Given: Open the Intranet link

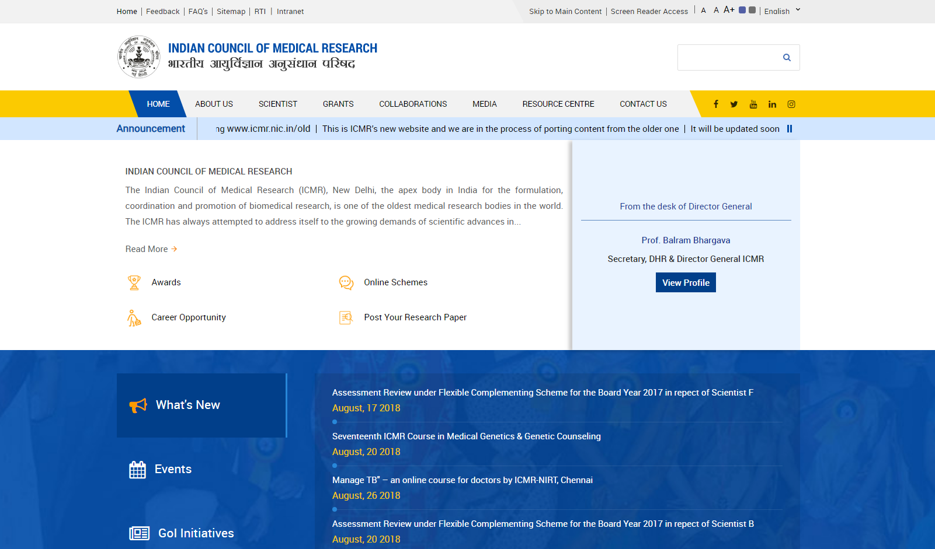Looking at the screenshot, I should pyautogui.click(x=290, y=11).
